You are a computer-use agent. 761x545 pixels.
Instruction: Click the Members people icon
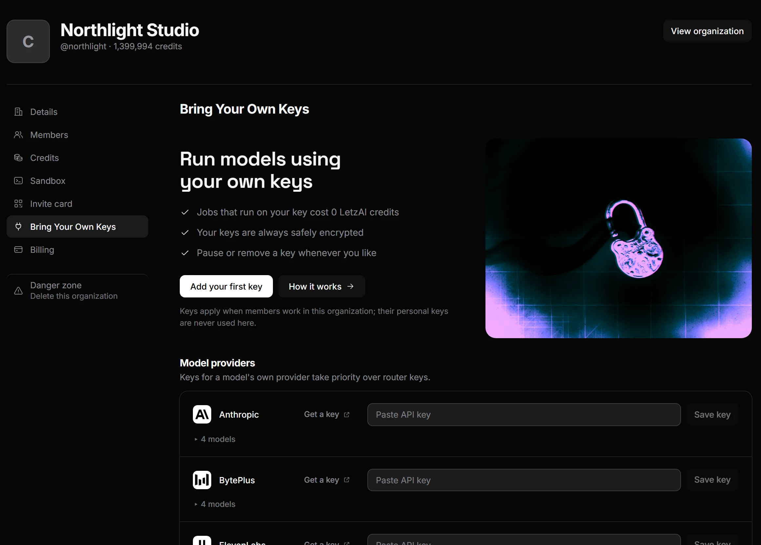[x=18, y=135]
